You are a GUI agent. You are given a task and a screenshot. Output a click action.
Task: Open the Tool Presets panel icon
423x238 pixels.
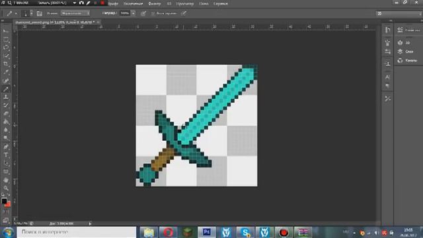tap(388, 99)
